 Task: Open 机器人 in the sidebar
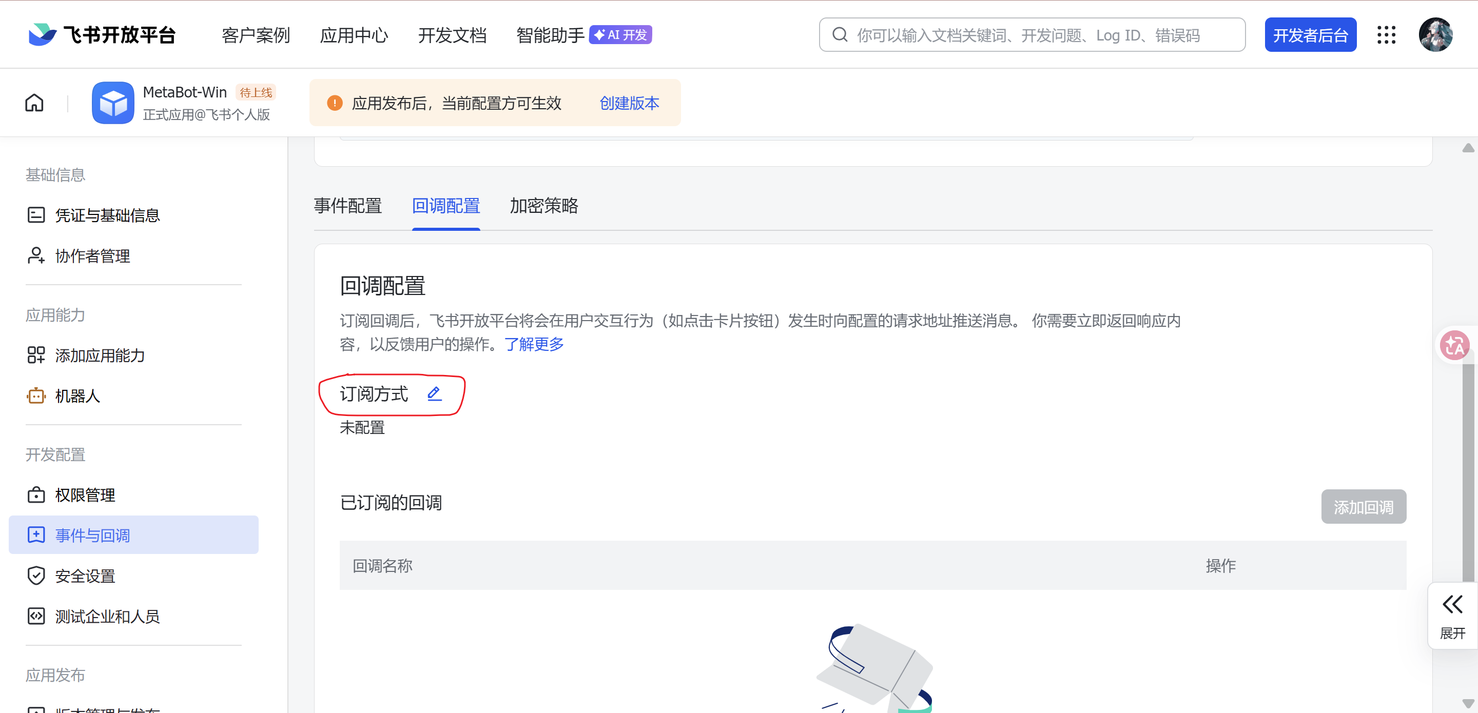77,396
